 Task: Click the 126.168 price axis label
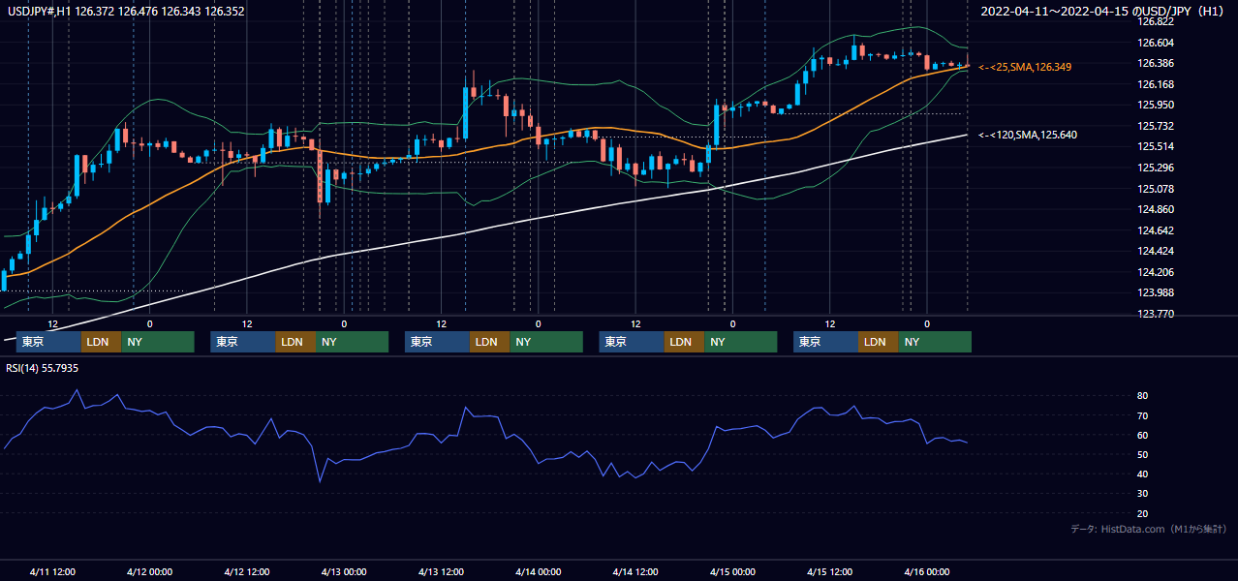point(1156,84)
